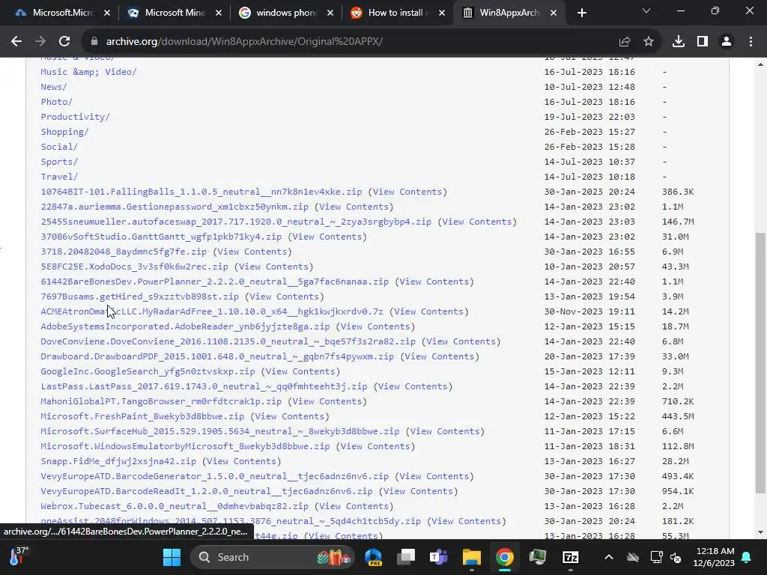Click the Chrome taskbar icon

click(504, 557)
